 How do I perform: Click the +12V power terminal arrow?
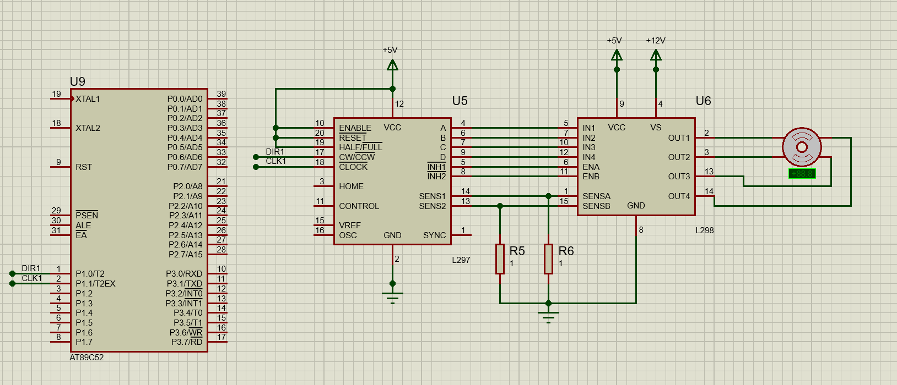coord(656,56)
